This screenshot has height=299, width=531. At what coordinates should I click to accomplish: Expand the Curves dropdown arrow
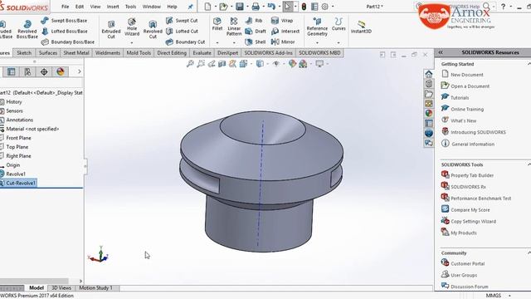click(x=339, y=43)
